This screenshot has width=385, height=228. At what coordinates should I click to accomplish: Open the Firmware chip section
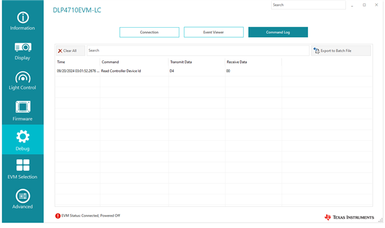23,111
